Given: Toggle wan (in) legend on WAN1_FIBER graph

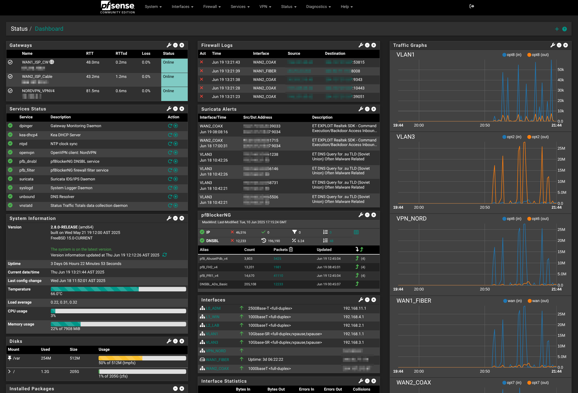Looking at the screenshot, I should coord(512,301).
